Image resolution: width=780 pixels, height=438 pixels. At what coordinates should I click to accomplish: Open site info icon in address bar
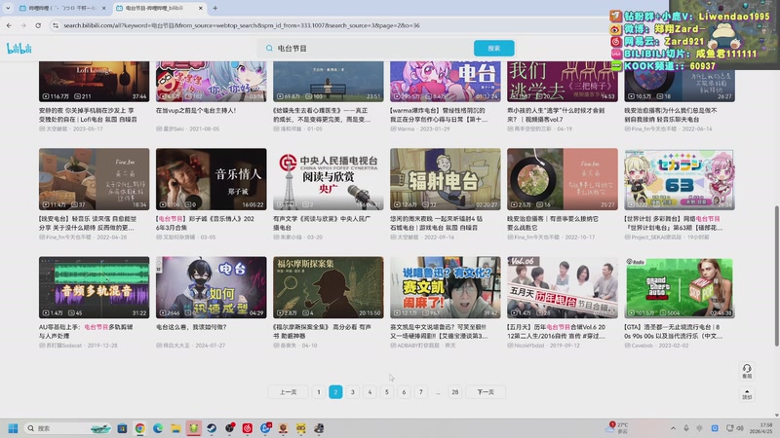point(56,25)
